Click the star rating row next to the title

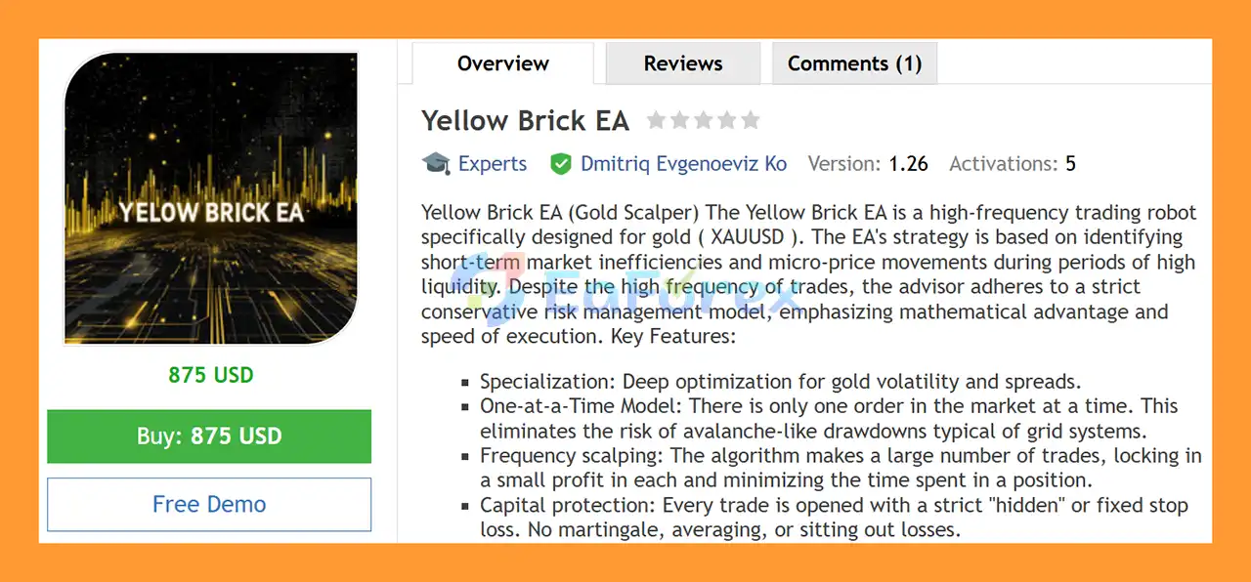click(704, 119)
